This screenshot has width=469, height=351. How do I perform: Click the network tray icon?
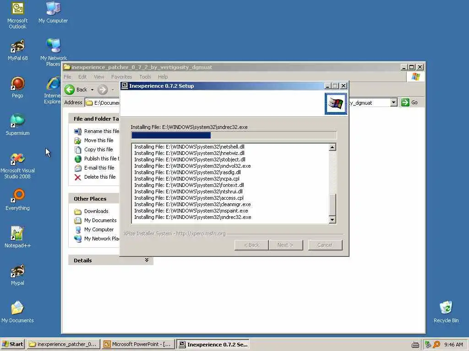pyautogui.click(x=428, y=345)
